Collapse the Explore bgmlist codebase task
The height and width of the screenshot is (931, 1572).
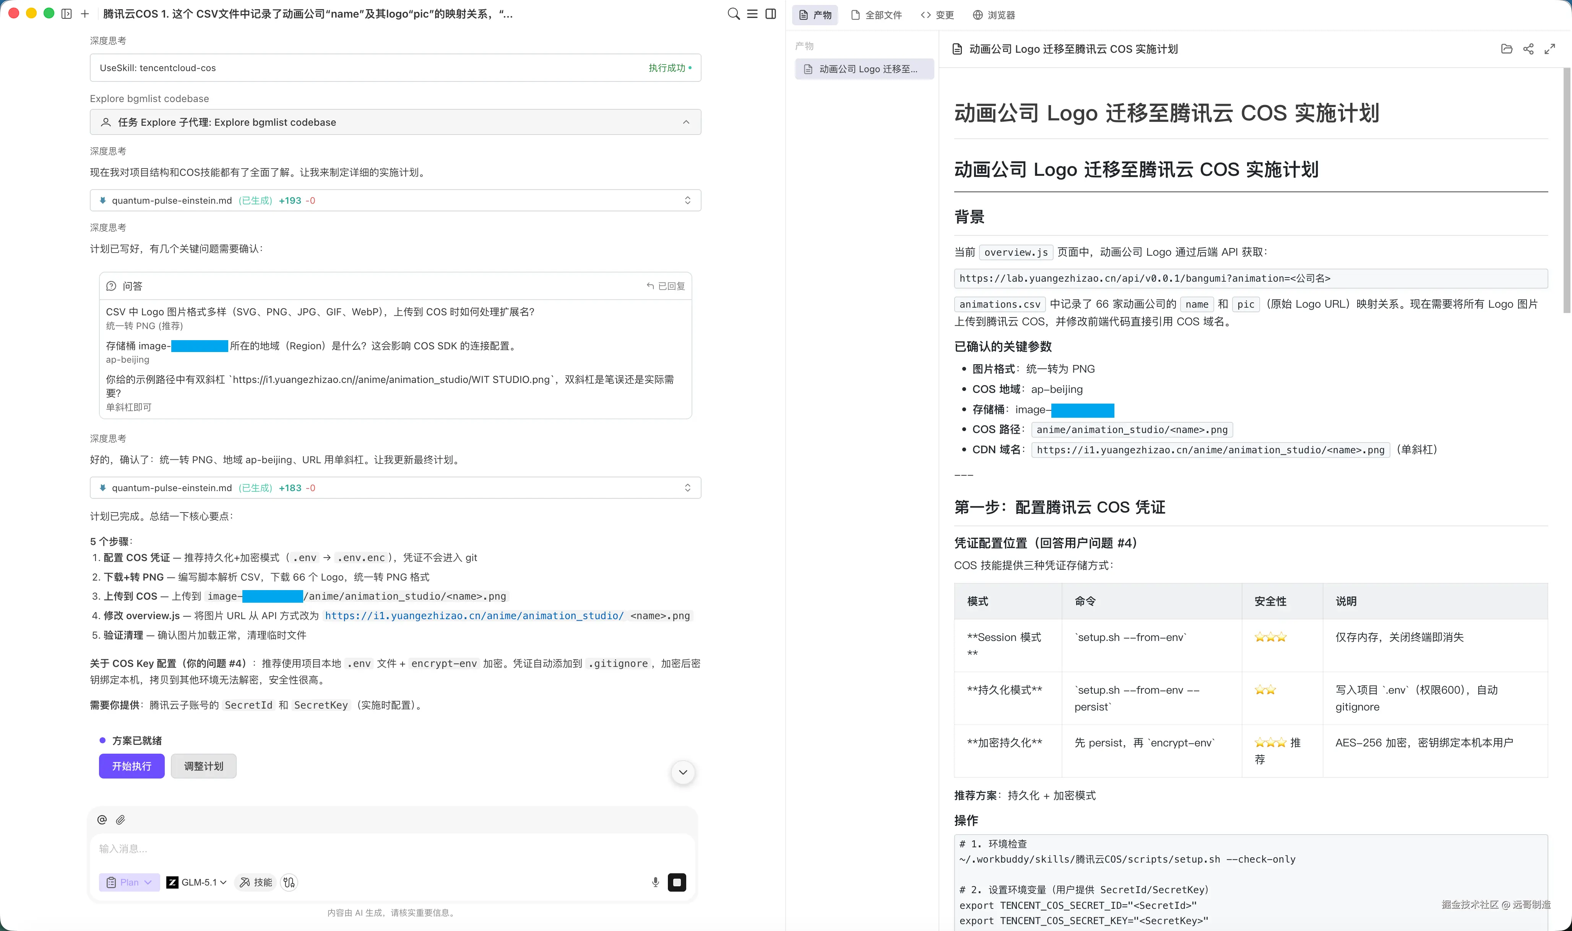(x=686, y=122)
